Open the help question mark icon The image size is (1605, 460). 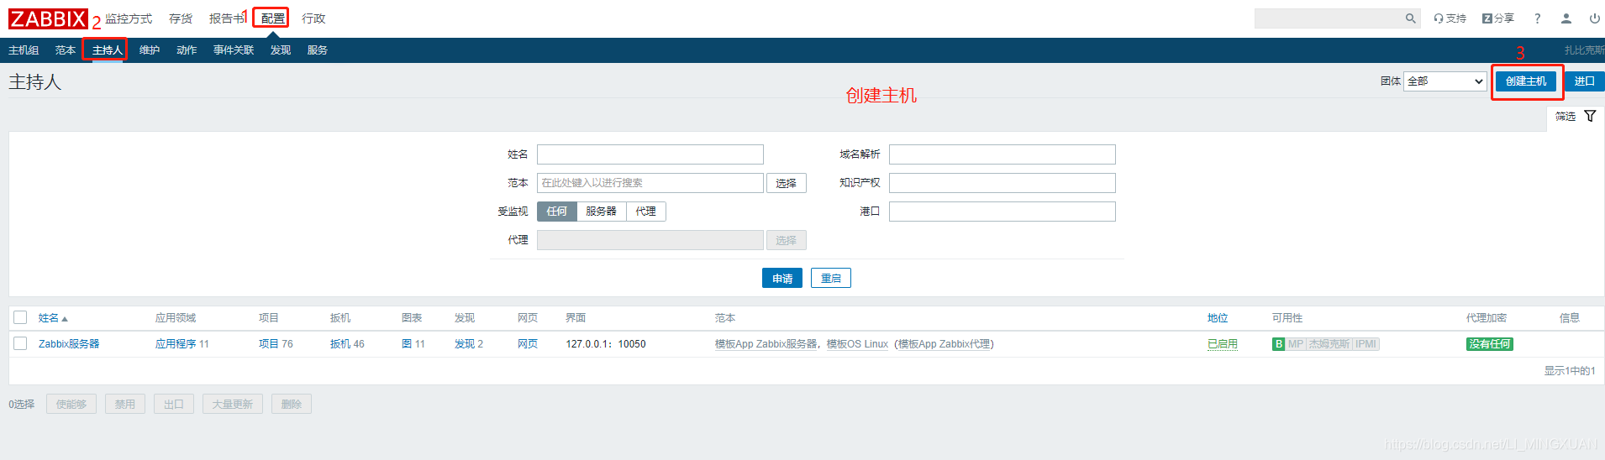tap(1537, 18)
